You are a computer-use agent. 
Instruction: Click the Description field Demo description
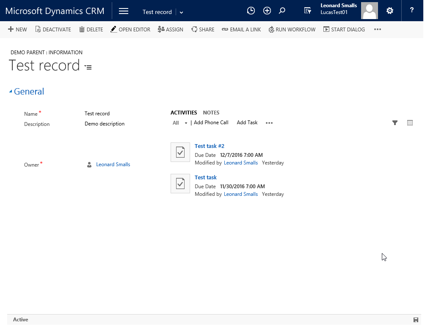105,124
